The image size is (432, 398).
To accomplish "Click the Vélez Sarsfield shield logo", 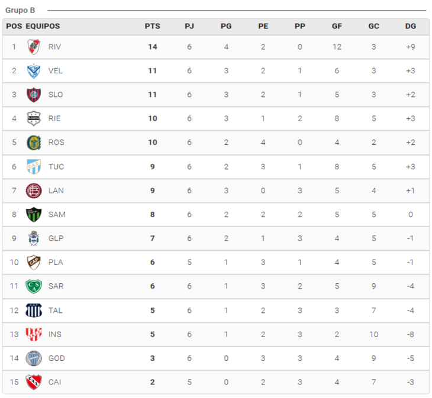I will tap(34, 71).
